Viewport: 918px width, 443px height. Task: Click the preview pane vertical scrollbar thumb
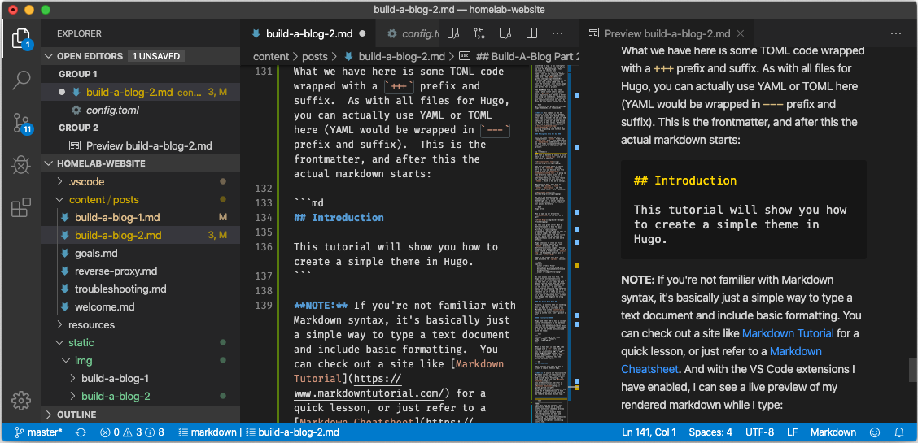(913, 369)
